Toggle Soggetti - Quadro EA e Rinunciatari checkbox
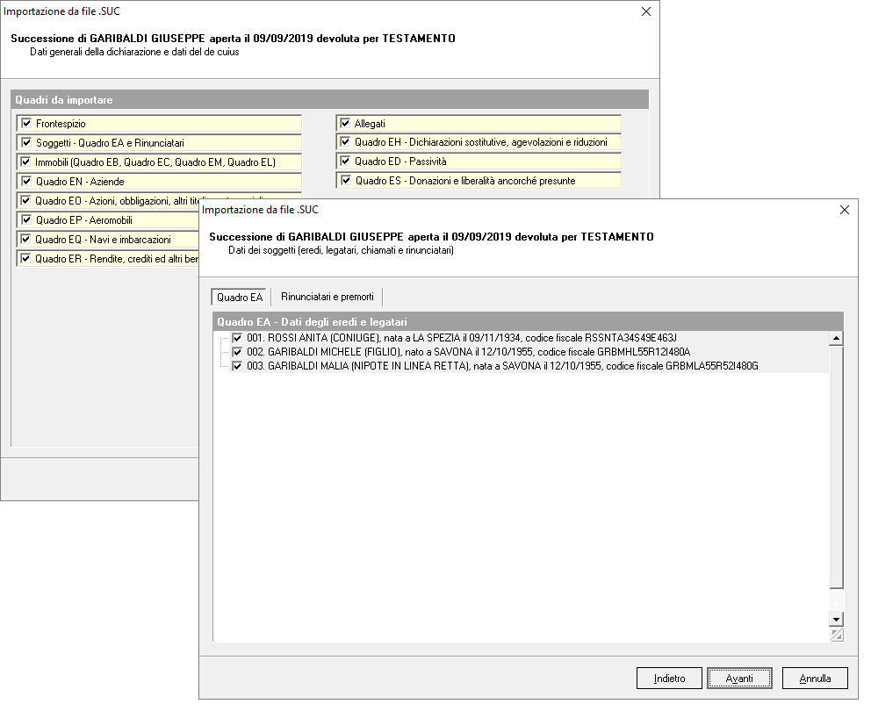This screenshot has width=871, height=711. pos(26,142)
